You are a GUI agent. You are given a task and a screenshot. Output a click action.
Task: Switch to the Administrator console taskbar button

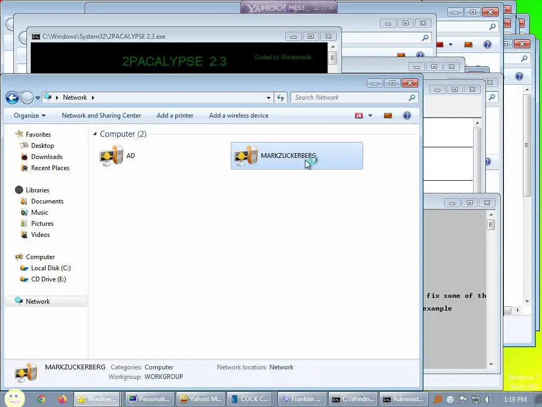[403, 399]
